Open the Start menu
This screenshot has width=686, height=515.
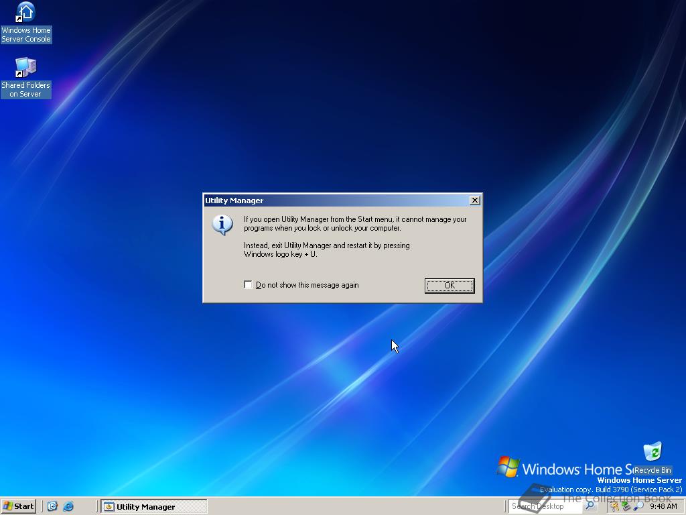click(18, 506)
